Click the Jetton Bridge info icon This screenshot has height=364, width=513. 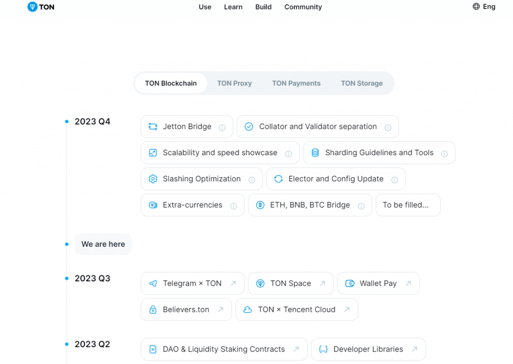222,128
